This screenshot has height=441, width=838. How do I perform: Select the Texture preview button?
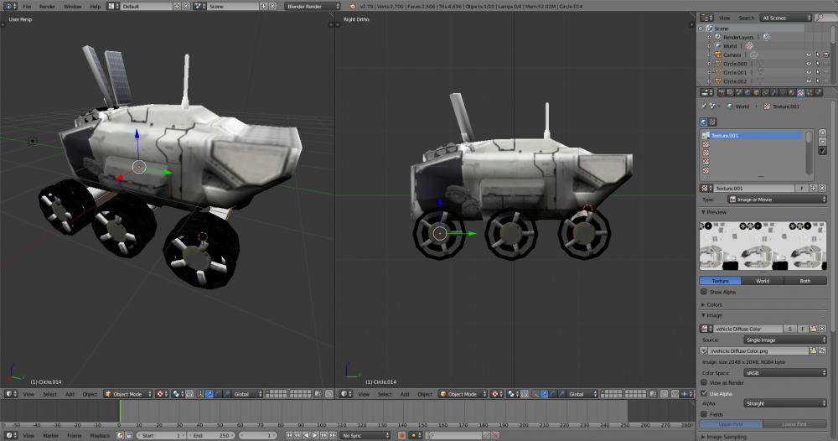(720, 281)
